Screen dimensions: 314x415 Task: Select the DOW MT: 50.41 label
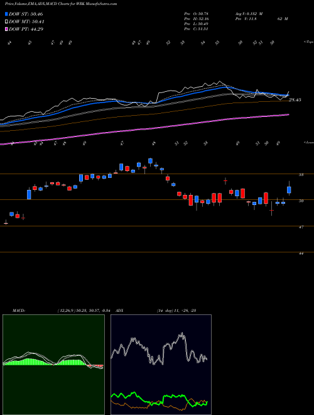coord(26,22)
